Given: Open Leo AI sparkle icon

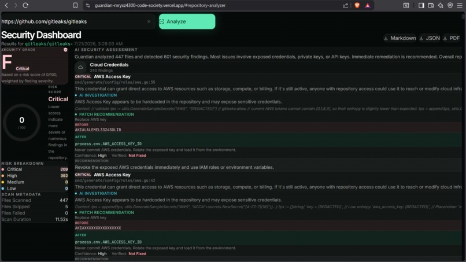Looking at the screenshot, I should click(x=441, y=5).
